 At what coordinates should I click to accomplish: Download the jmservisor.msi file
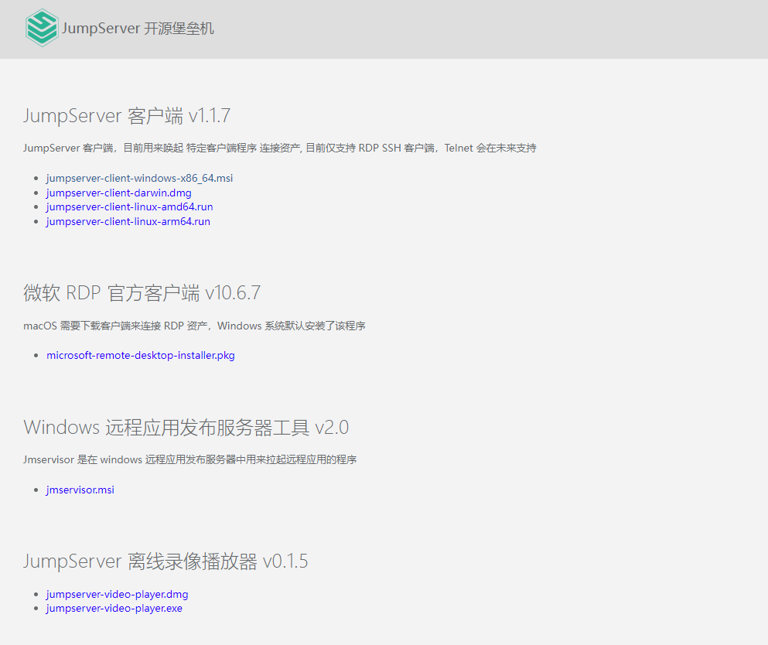80,490
